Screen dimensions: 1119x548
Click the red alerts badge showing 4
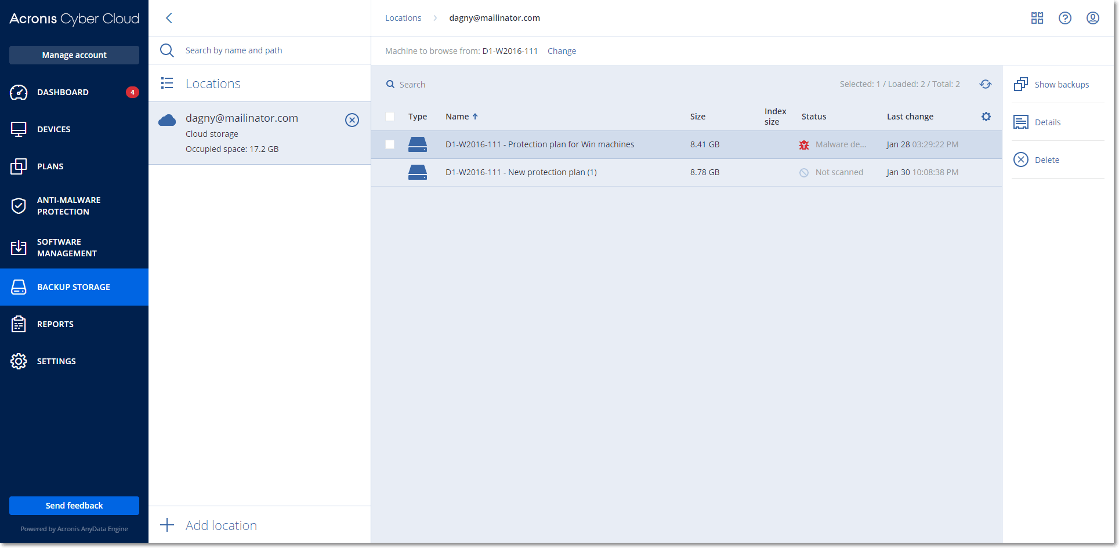[x=132, y=92]
